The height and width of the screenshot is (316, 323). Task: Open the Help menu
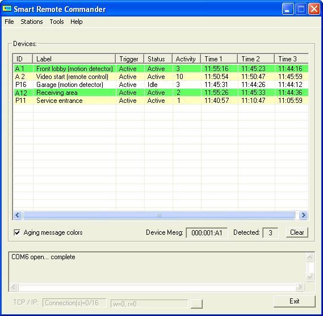(x=77, y=22)
